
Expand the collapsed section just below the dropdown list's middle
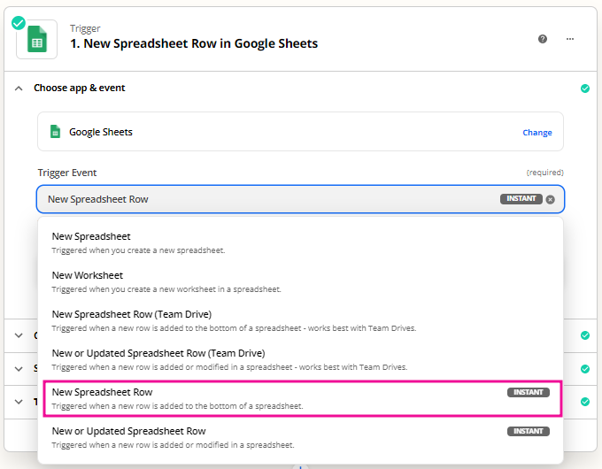19,368
